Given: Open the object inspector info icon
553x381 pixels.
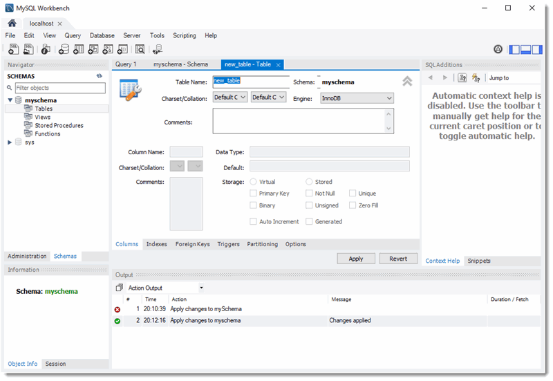Looking at the screenshot, I should tap(46, 49).
